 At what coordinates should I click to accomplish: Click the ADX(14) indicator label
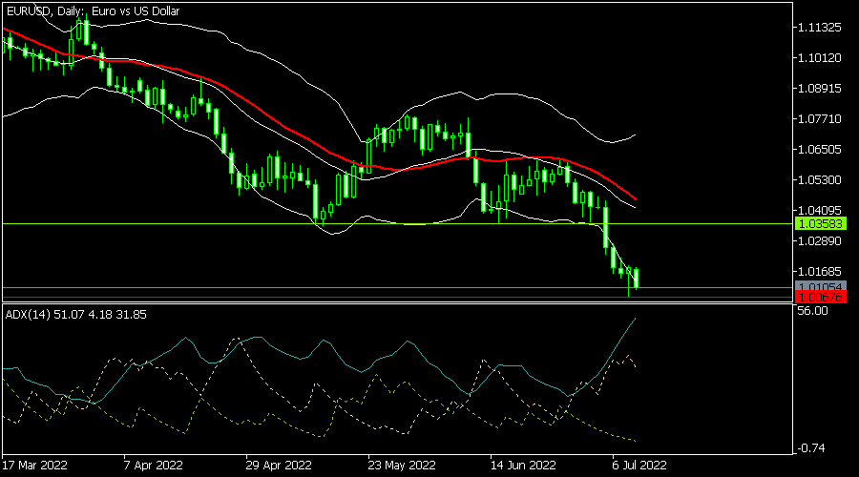(76, 315)
